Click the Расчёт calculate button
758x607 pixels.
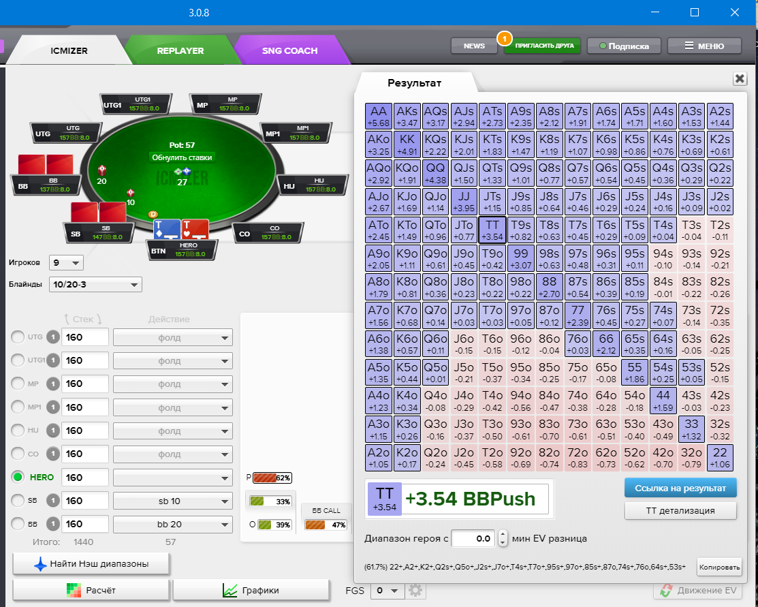coord(91,590)
